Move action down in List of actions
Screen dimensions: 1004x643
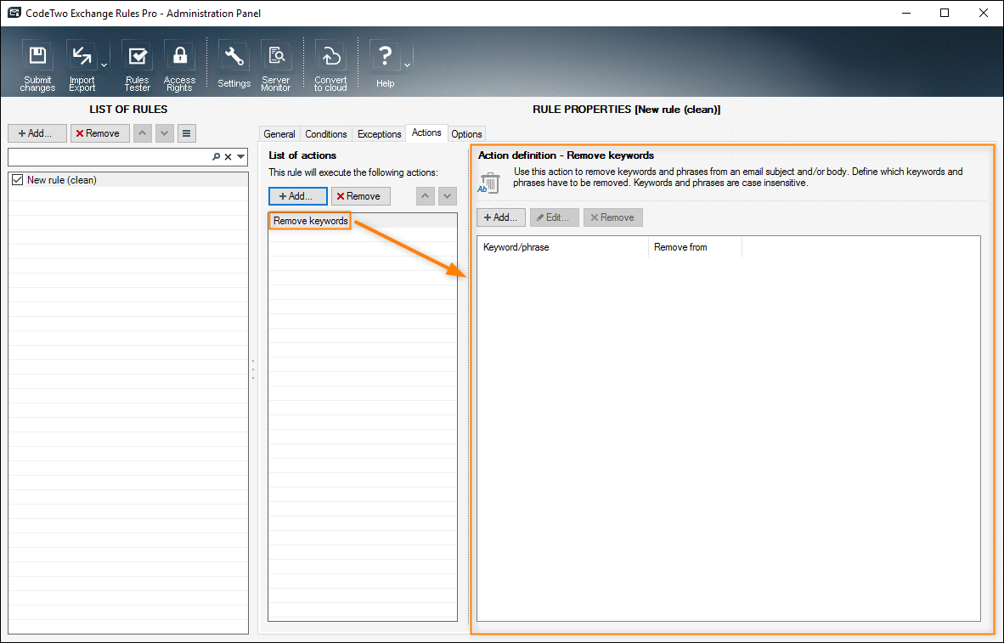click(x=448, y=196)
